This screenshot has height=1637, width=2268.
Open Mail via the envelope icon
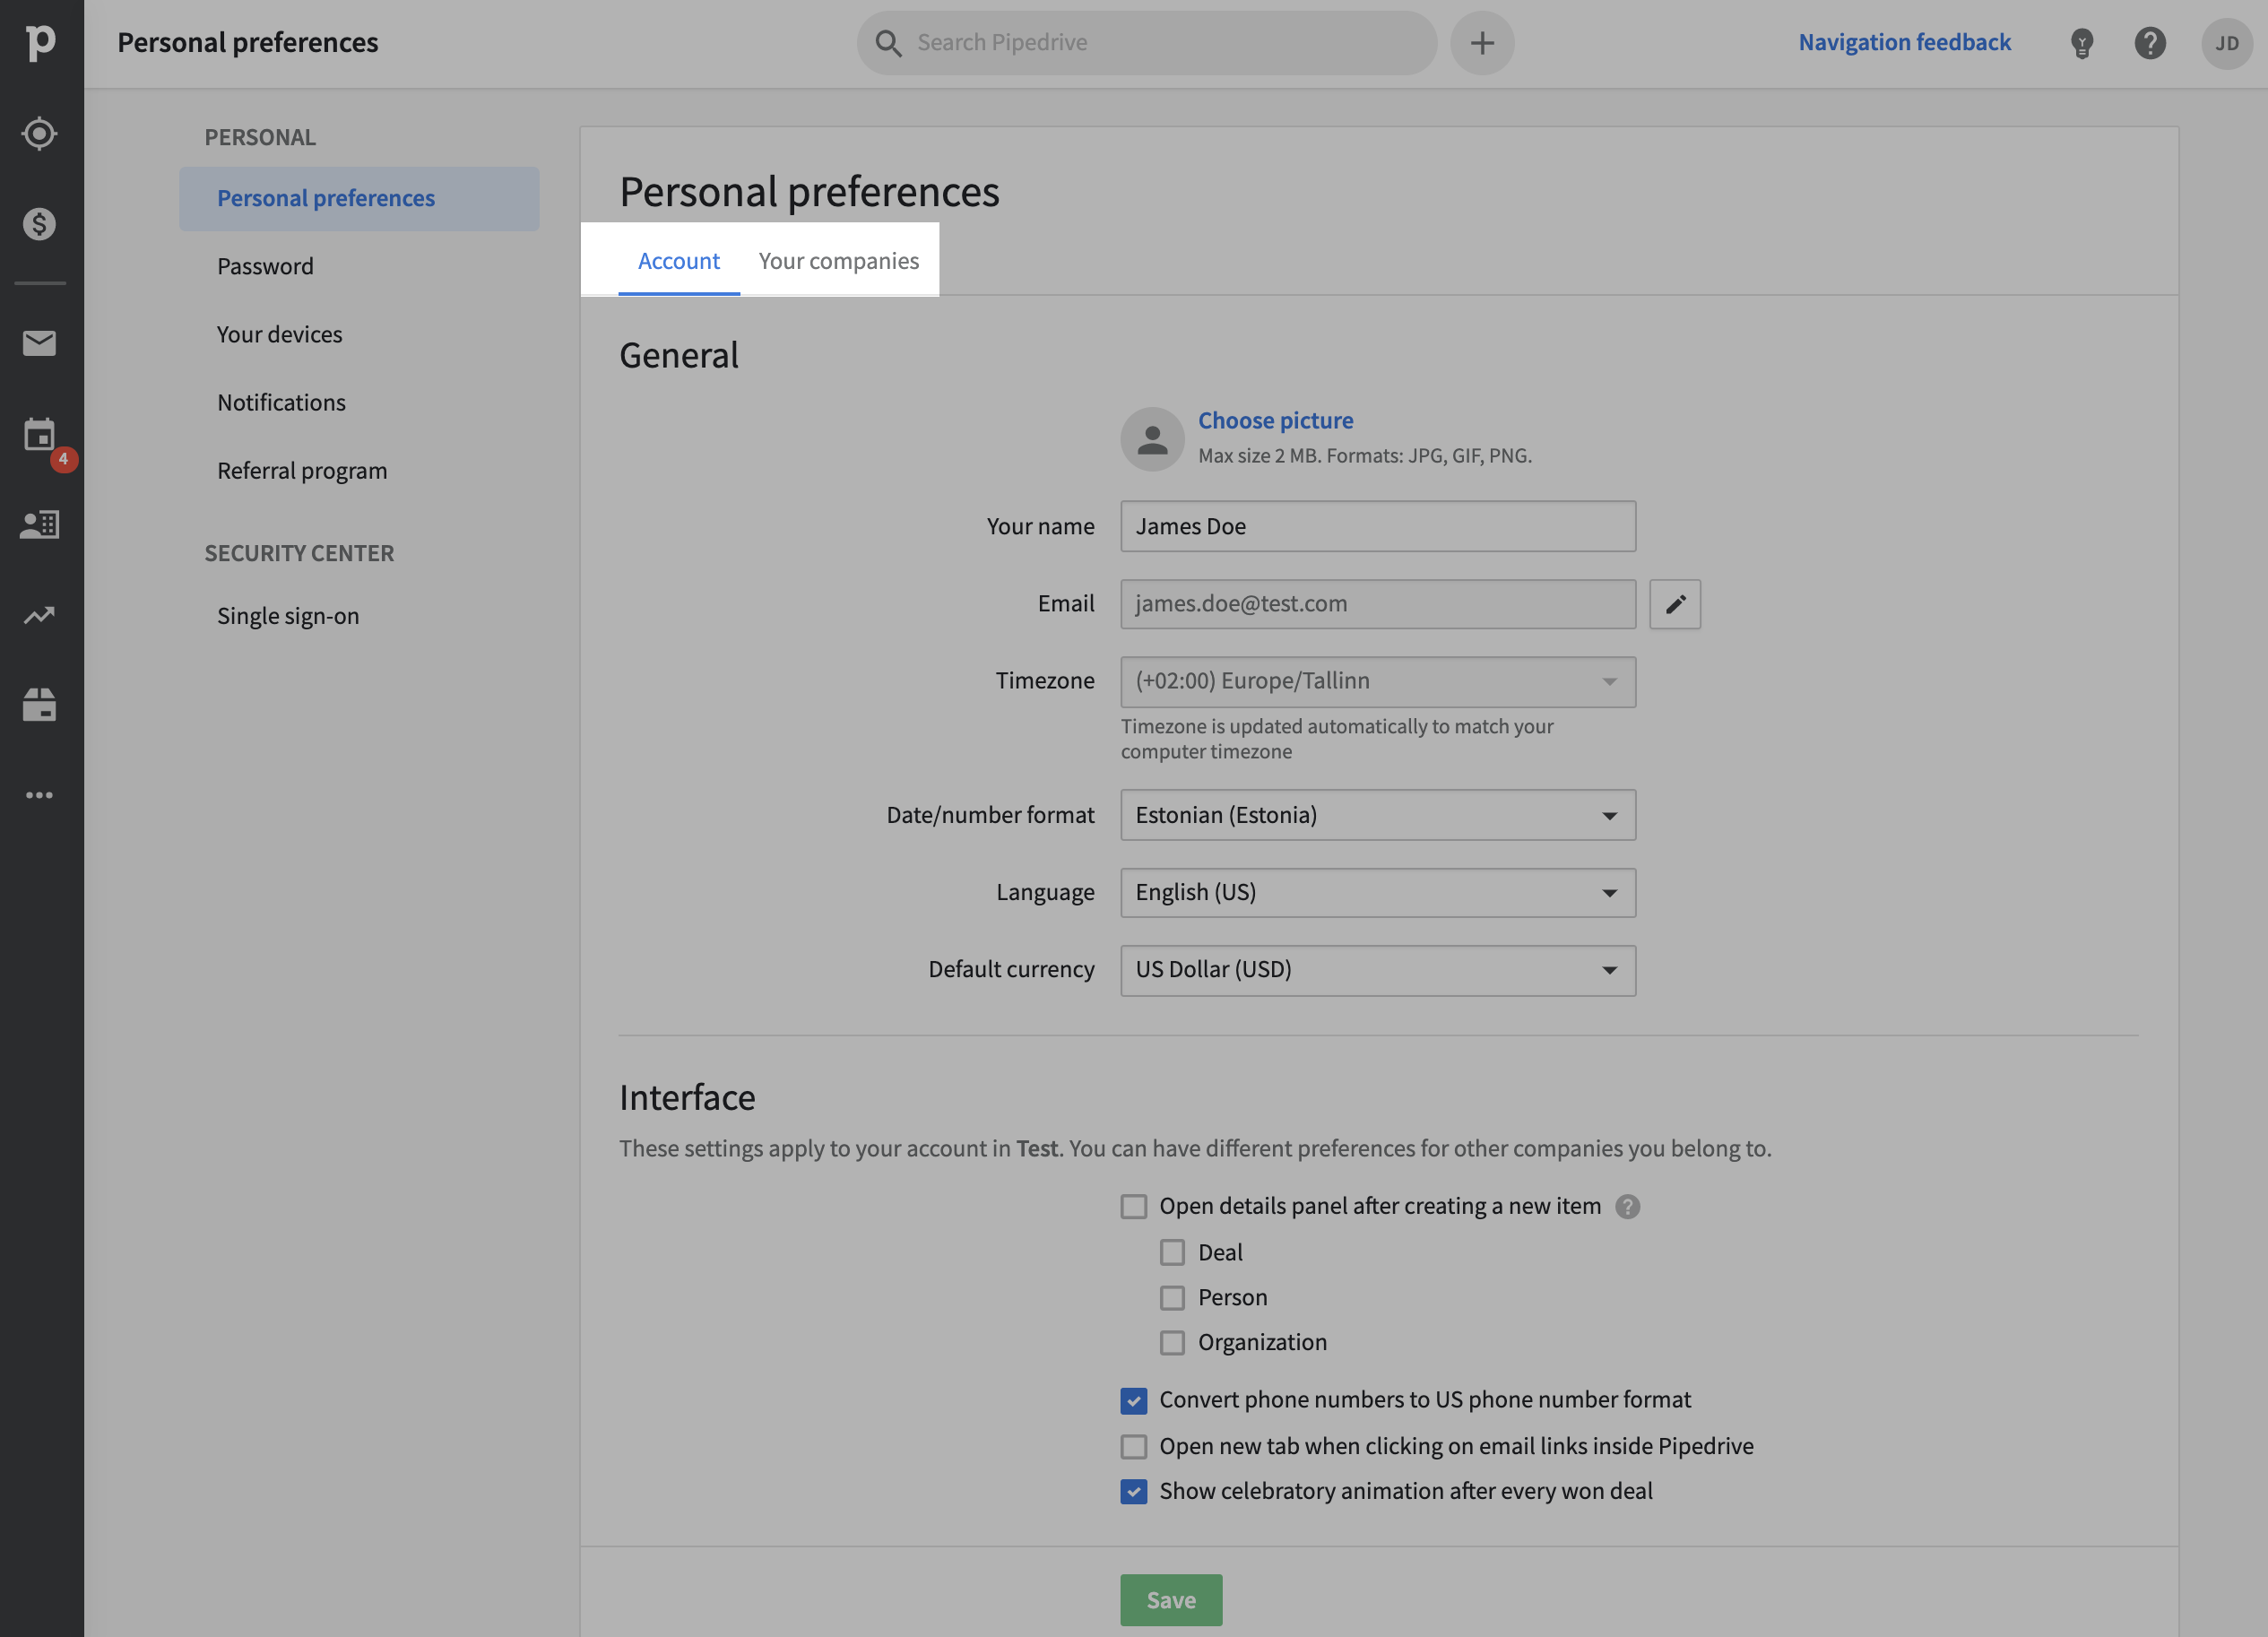39,343
